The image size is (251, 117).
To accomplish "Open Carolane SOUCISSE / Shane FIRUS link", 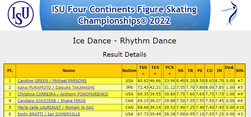I will pyautogui.click(x=52, y=101).
